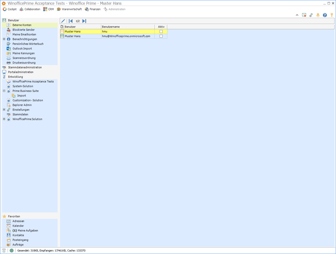
Task: Click the select-all header icon in table
Action: point(62,27)
